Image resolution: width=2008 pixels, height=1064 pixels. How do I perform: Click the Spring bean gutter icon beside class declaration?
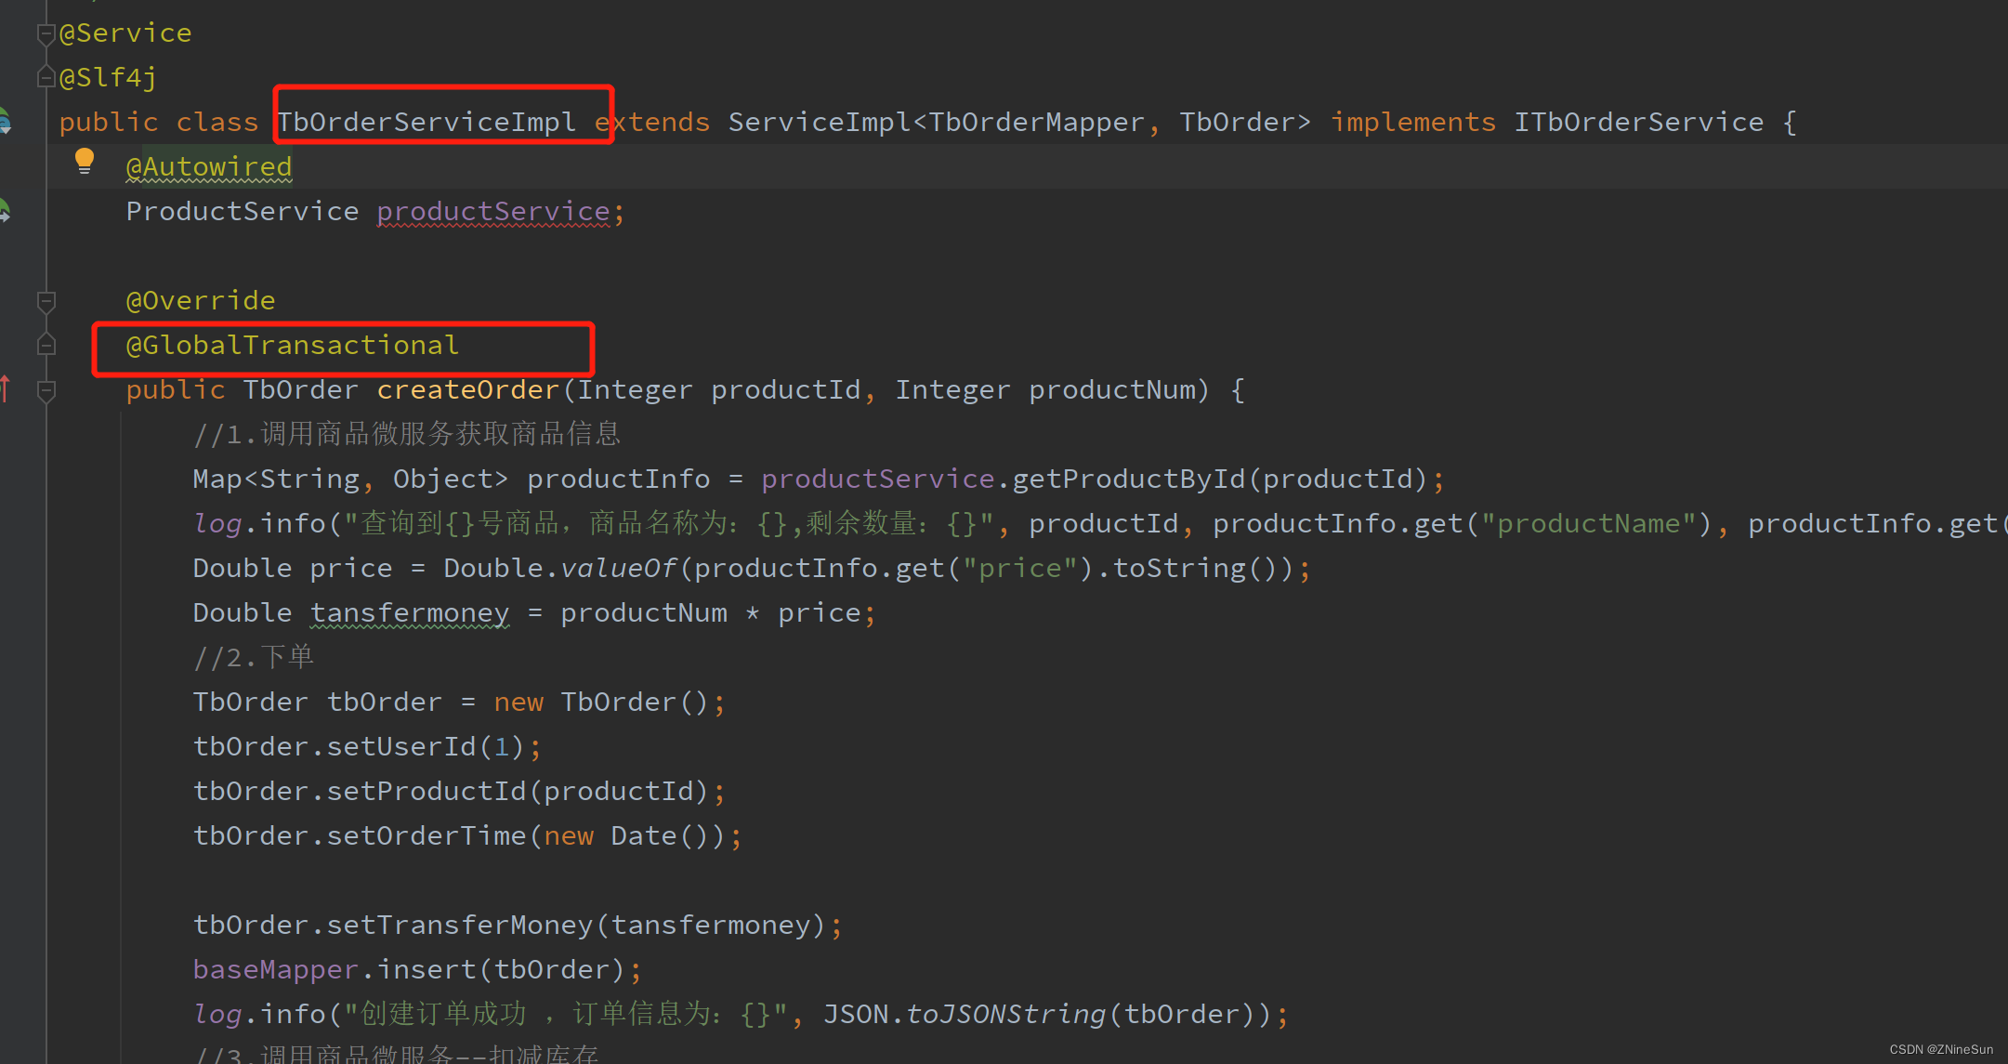click(x=4, y=121)
